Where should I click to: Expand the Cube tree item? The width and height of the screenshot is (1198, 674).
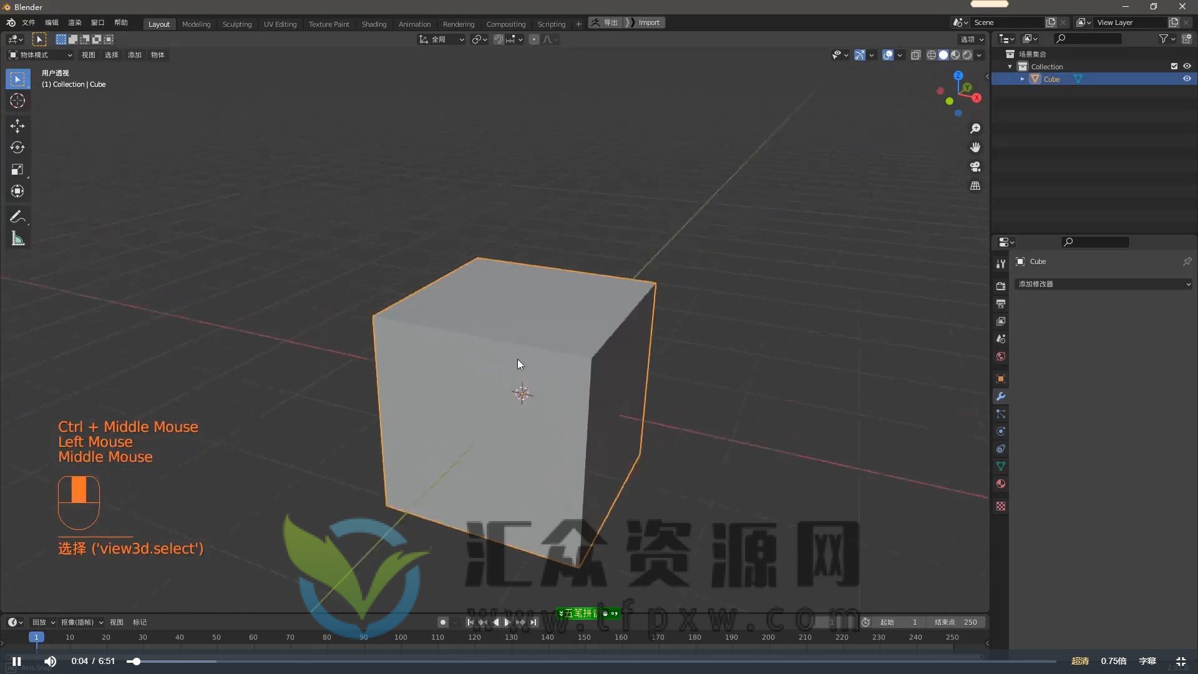pyautogui.click(x=1022, y=79)
